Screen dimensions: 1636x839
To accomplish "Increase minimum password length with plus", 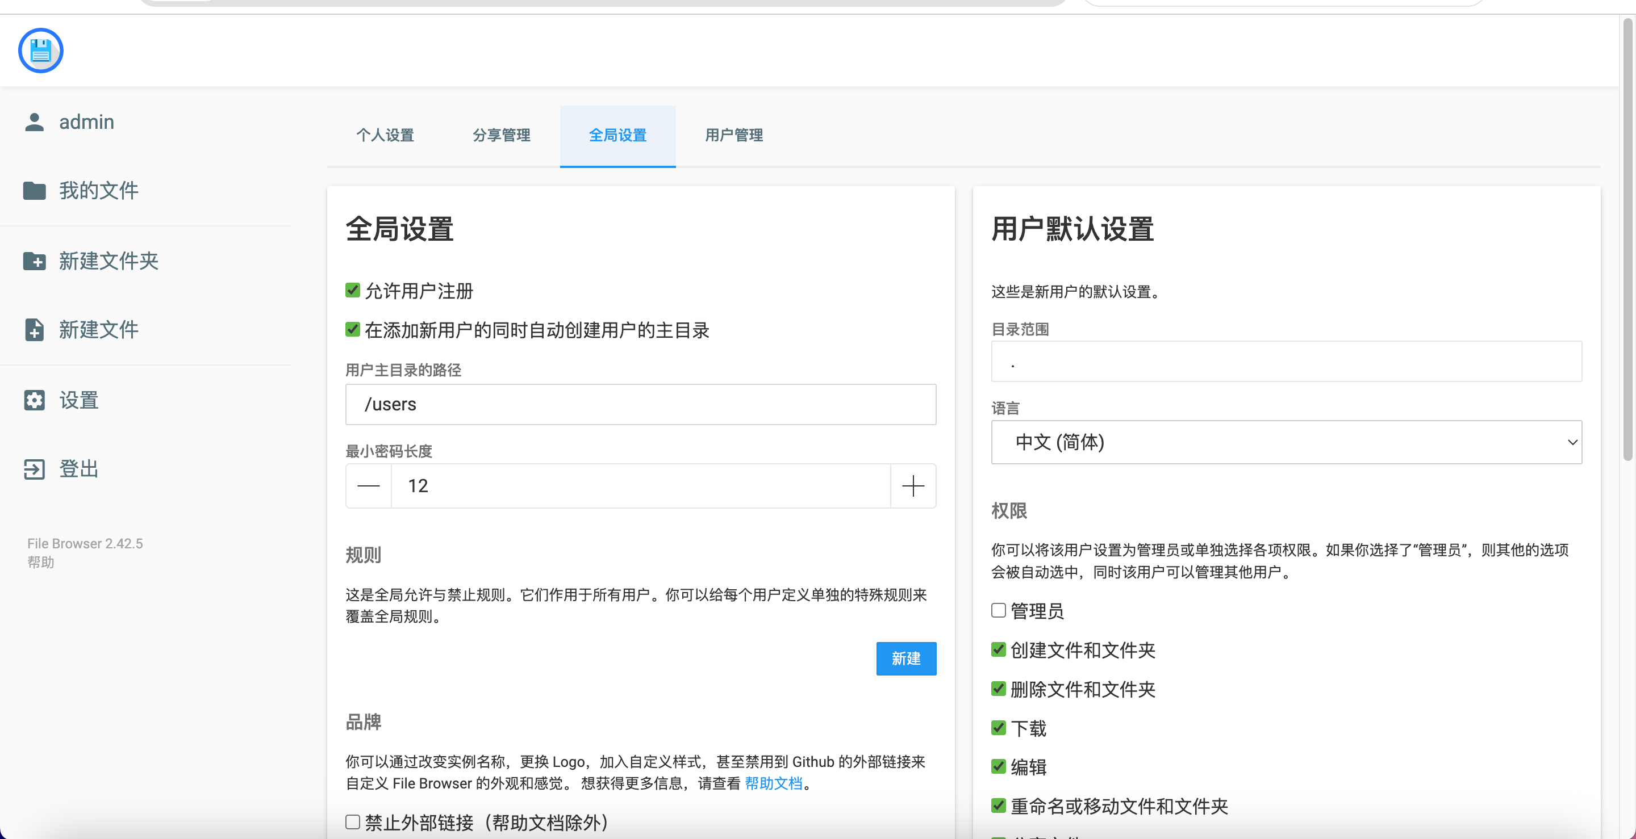I will (913, 486).
